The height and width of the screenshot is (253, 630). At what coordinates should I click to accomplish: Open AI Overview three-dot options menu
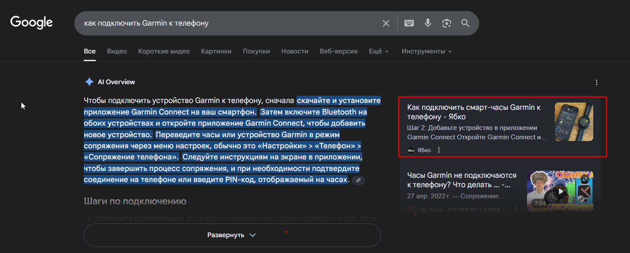tap(597, 82)
